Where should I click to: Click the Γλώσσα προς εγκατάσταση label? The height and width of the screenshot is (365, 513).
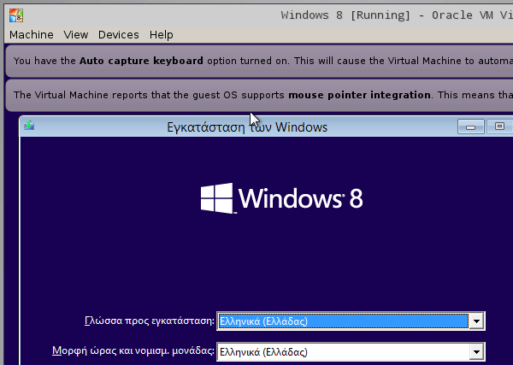pyautogui.click(x=150, y=321)
